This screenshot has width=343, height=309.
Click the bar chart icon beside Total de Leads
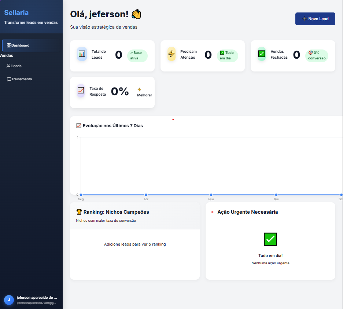(x=82, y=54)
